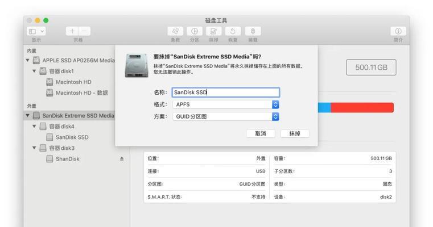Screen dimensions: 433x227
Task: Click the First Aid (急救) toolbar icon
Action: pos(175,31)
